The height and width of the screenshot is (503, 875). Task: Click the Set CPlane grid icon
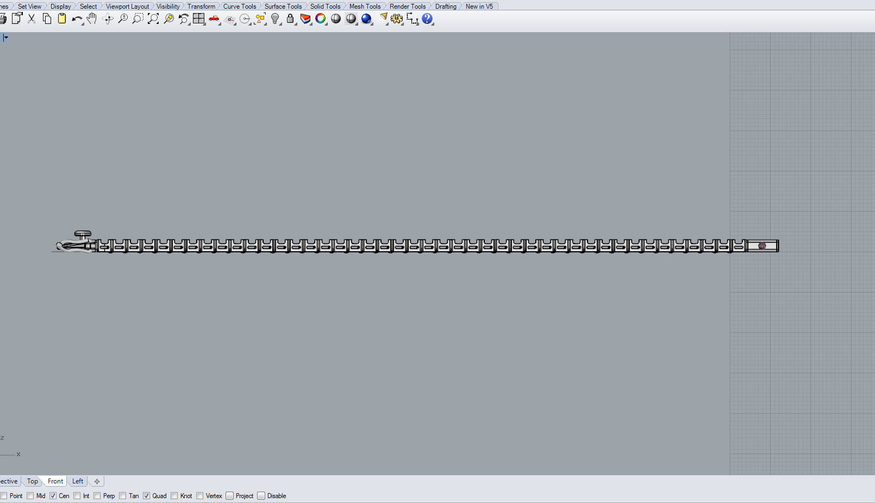coord(230,20)
